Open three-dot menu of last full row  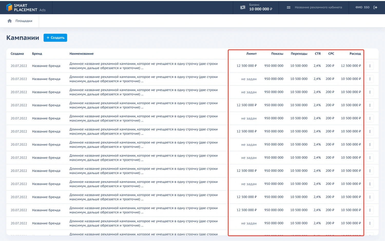(370, 223)
